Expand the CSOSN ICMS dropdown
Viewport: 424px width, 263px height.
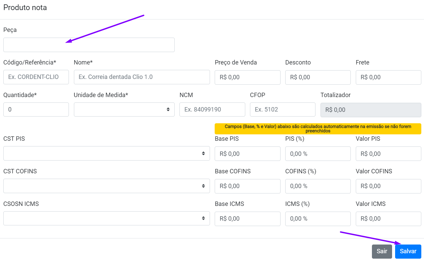(107, 218)
